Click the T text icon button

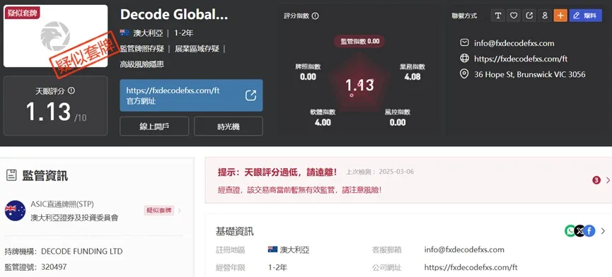click(x=497, y=16)
